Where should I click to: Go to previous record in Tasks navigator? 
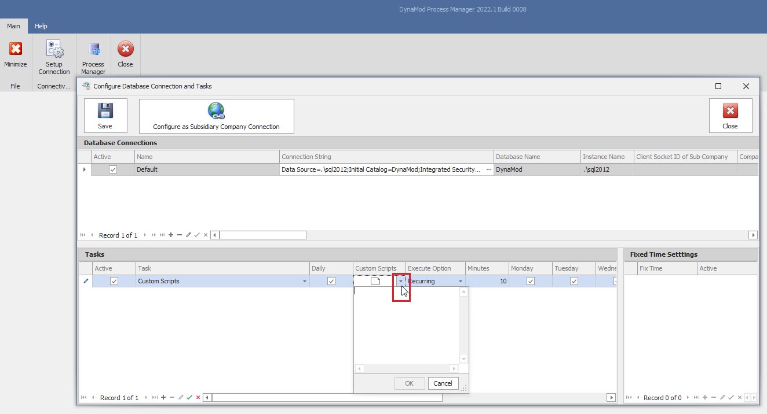93,398
